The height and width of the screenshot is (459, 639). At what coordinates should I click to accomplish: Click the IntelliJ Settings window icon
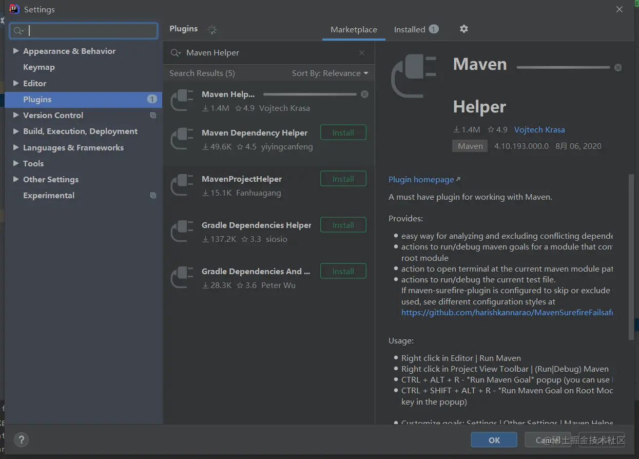(14, 9)
